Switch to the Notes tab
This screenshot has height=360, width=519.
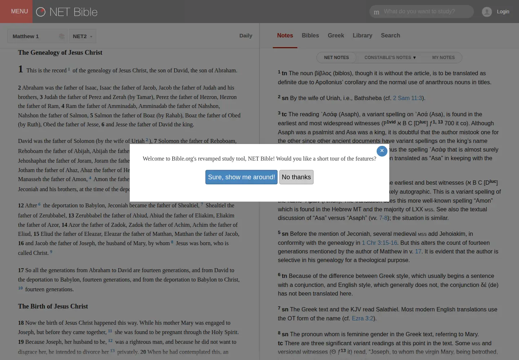point(285,35)
